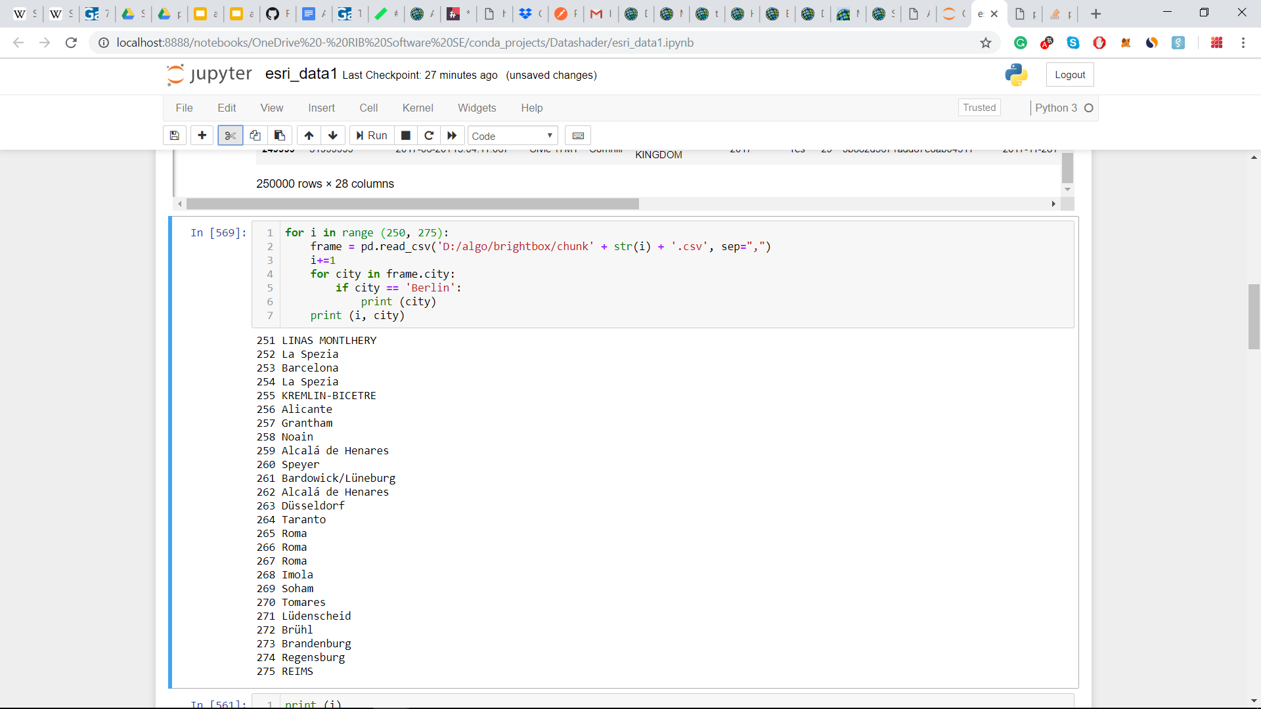Restart the kernel circular arrow
This screenshot has width=1261, height=709.
pyautogui.click(x=429, y=135)
